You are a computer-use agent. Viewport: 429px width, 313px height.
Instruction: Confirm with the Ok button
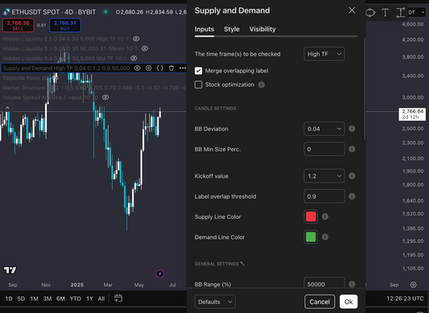pos(349,302)
